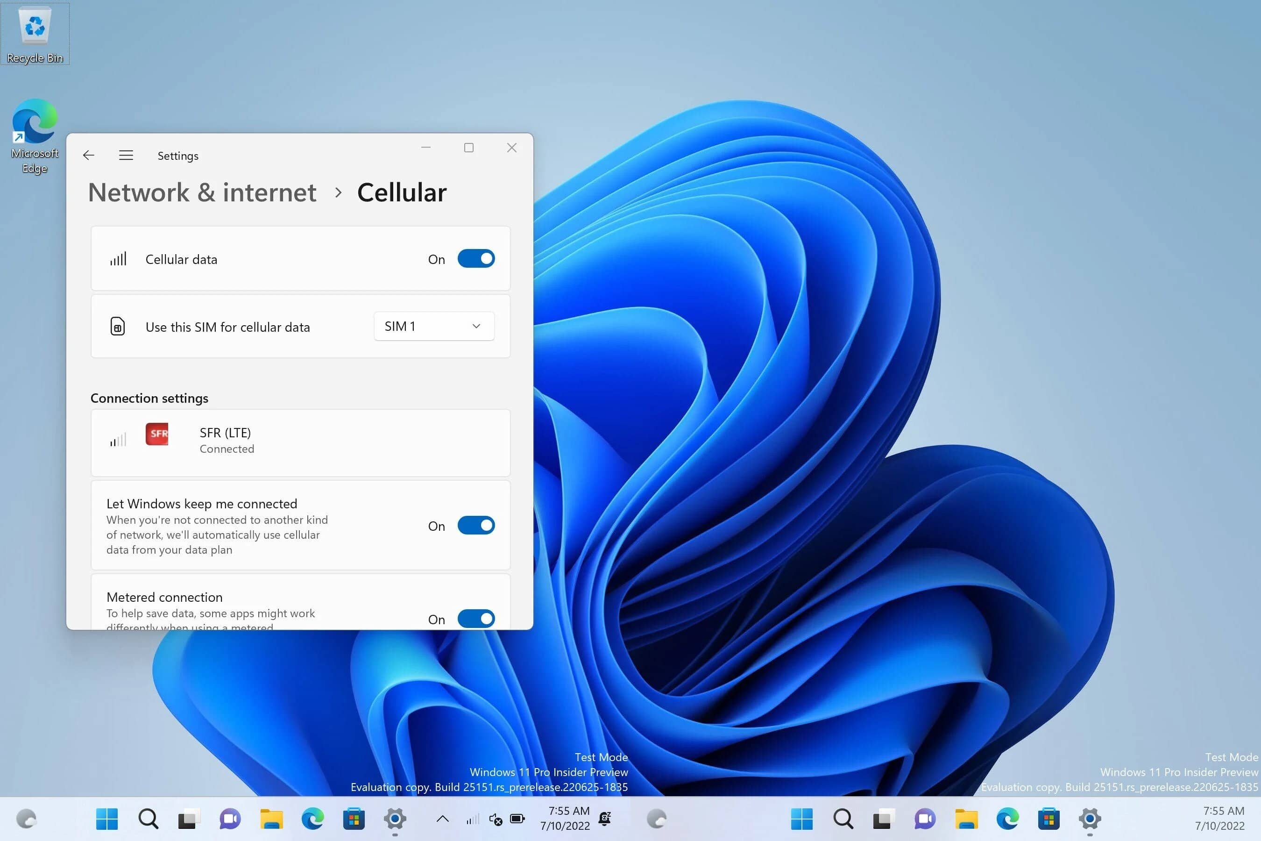The width and height of the screenshot is (1261, 841).
Task: Click the Start button in taskbar
Action: coord(107,819)
